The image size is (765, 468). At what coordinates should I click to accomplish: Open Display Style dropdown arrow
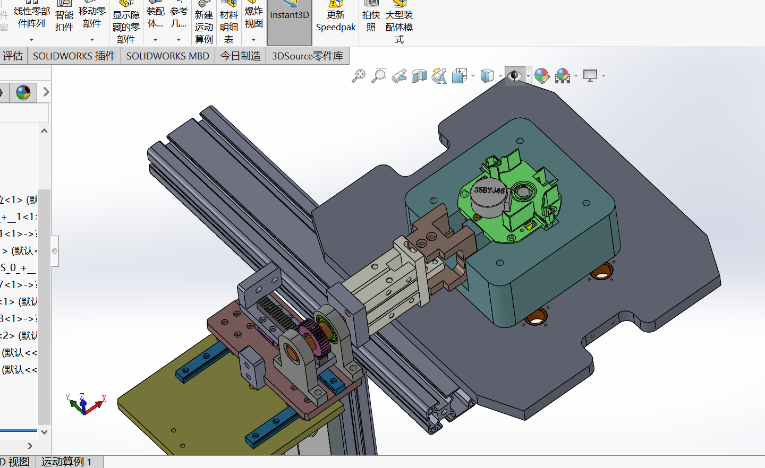[x=500, y=76]
